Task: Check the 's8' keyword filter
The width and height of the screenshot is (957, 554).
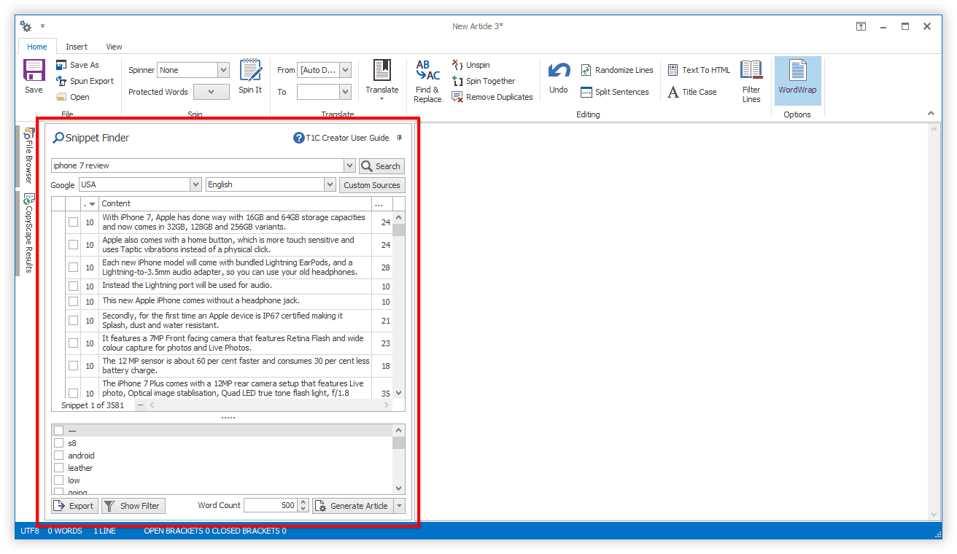Action: click(x=58, y=443)
